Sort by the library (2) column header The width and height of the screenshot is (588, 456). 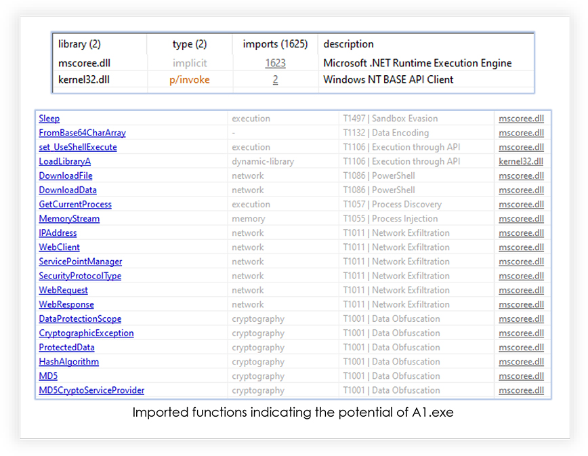coord(79,44)
